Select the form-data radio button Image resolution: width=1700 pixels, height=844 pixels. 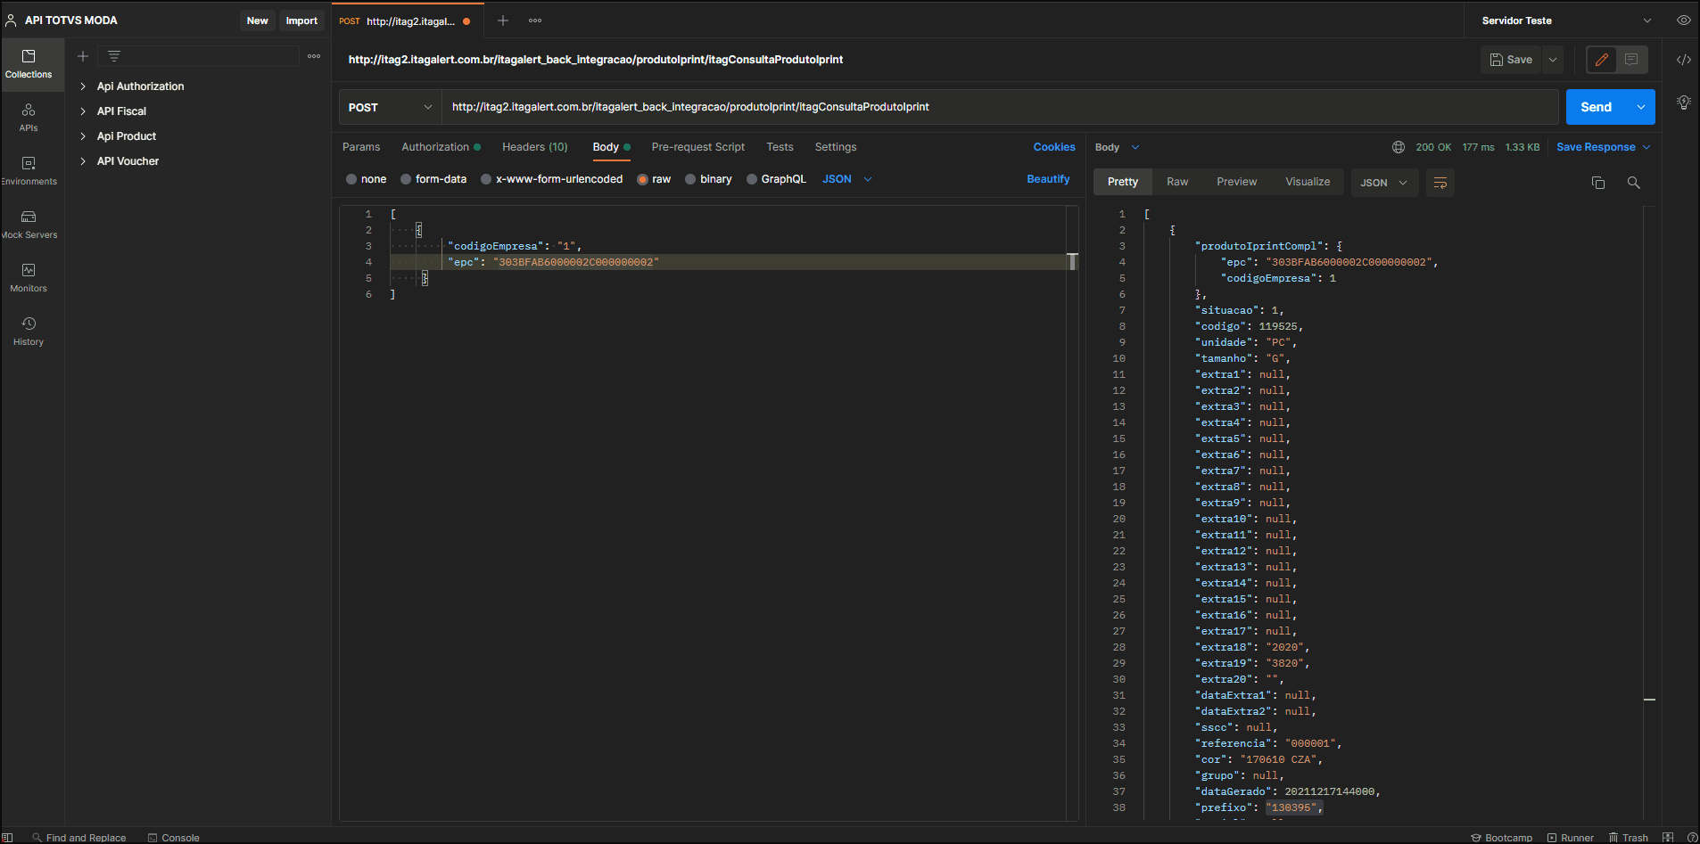pyautogui.click(x=406, y=179)
